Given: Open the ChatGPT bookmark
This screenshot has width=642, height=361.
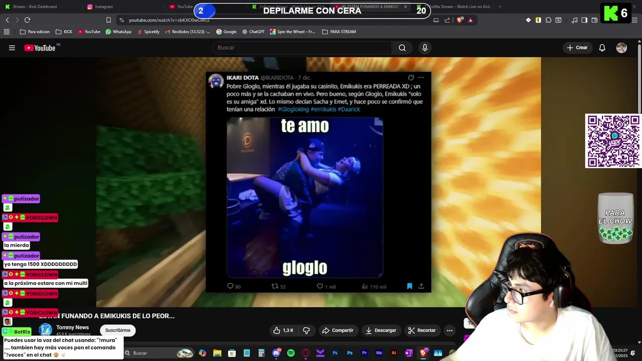Looking at the screenshot, I should (253, 32).
